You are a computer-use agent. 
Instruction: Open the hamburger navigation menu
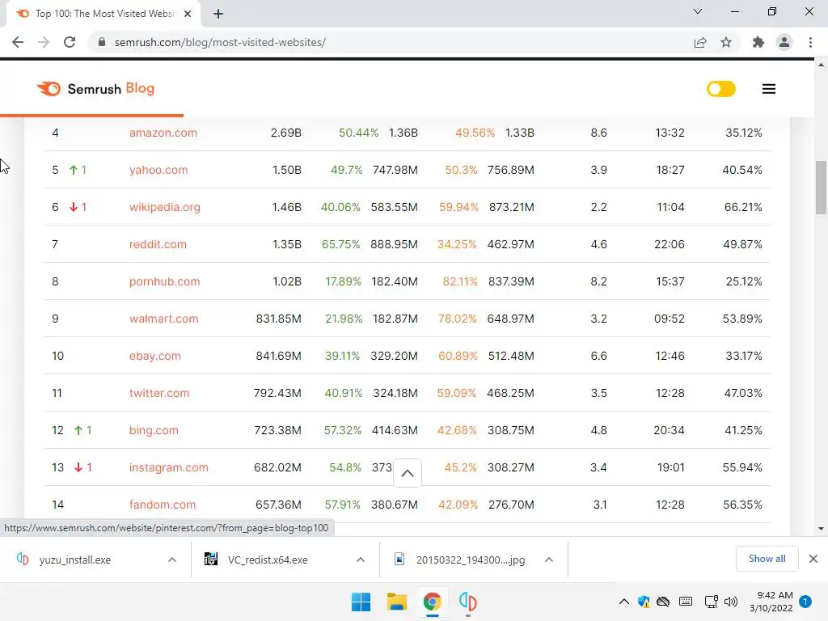coord(769,89)
